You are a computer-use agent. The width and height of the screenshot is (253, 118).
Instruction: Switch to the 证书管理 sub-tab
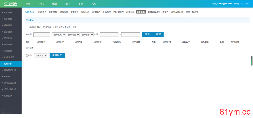point(96,12)
